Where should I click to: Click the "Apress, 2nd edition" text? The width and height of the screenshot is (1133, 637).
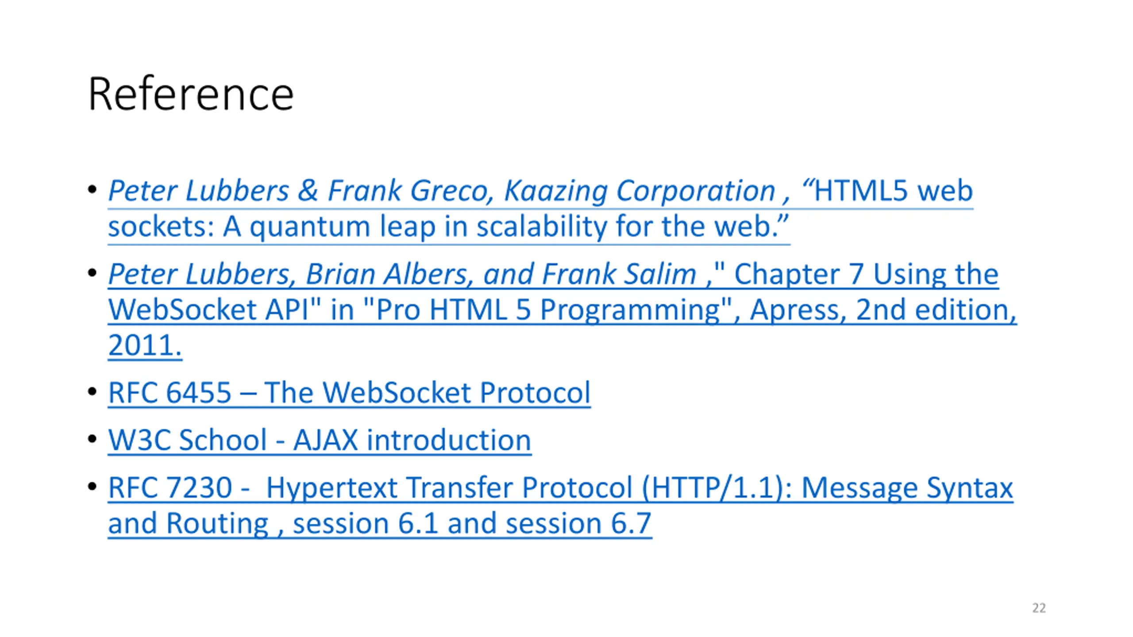(x=883, y=309)
